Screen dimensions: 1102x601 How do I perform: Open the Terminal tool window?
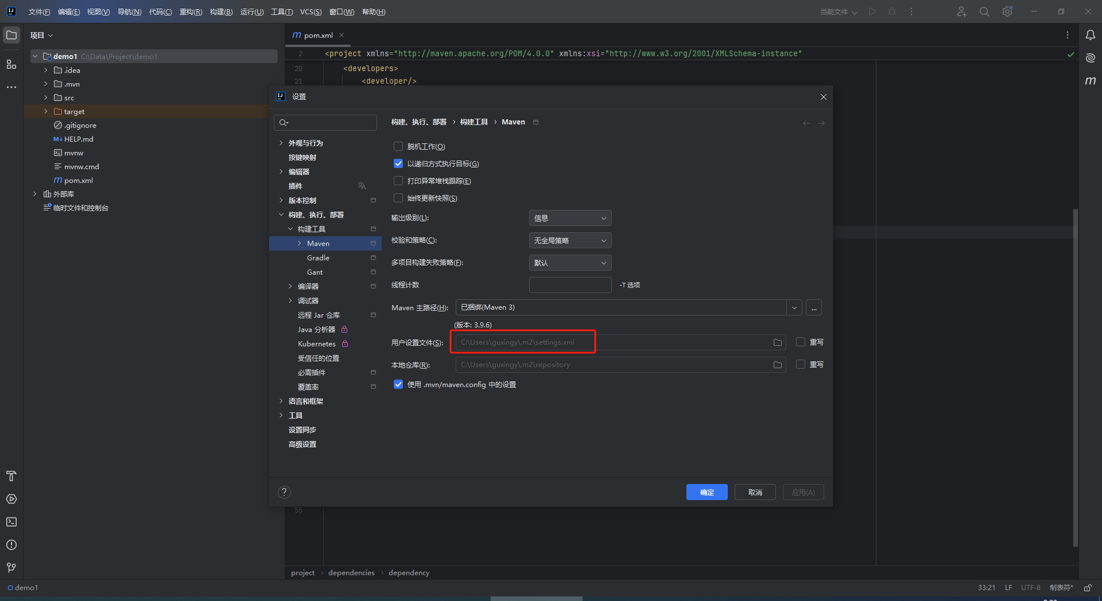pyautogui.click(x=11, y=522)
